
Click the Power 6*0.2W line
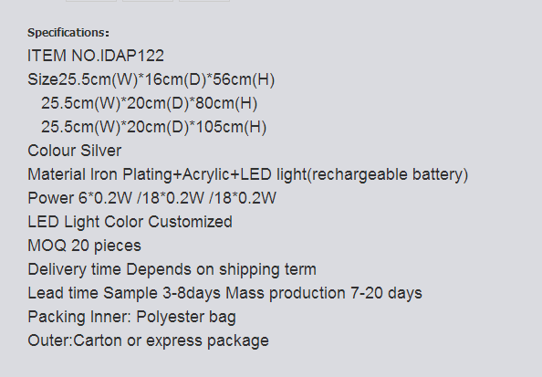point(151,198)
